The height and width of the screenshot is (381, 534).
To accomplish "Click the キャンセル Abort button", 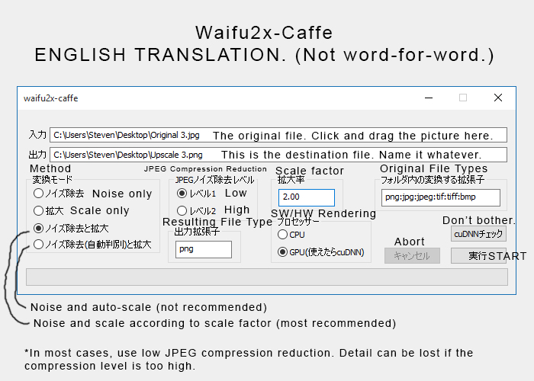I will click(412, 255).
